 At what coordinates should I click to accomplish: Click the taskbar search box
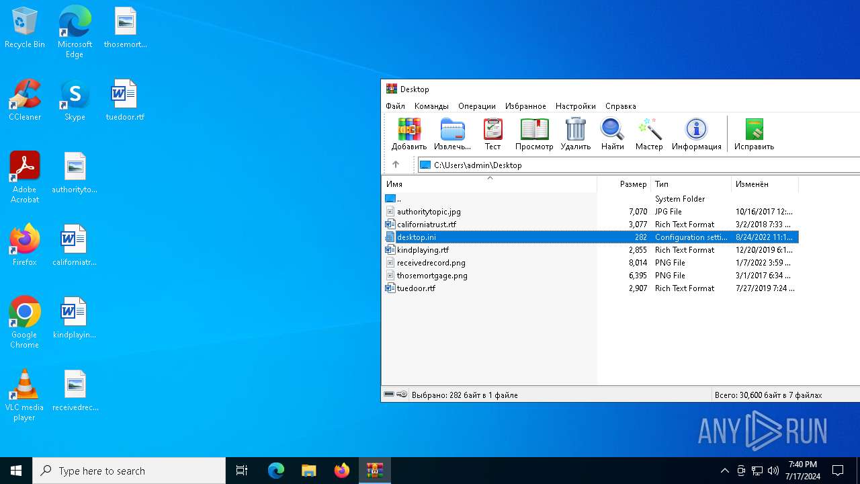(129, 471)
